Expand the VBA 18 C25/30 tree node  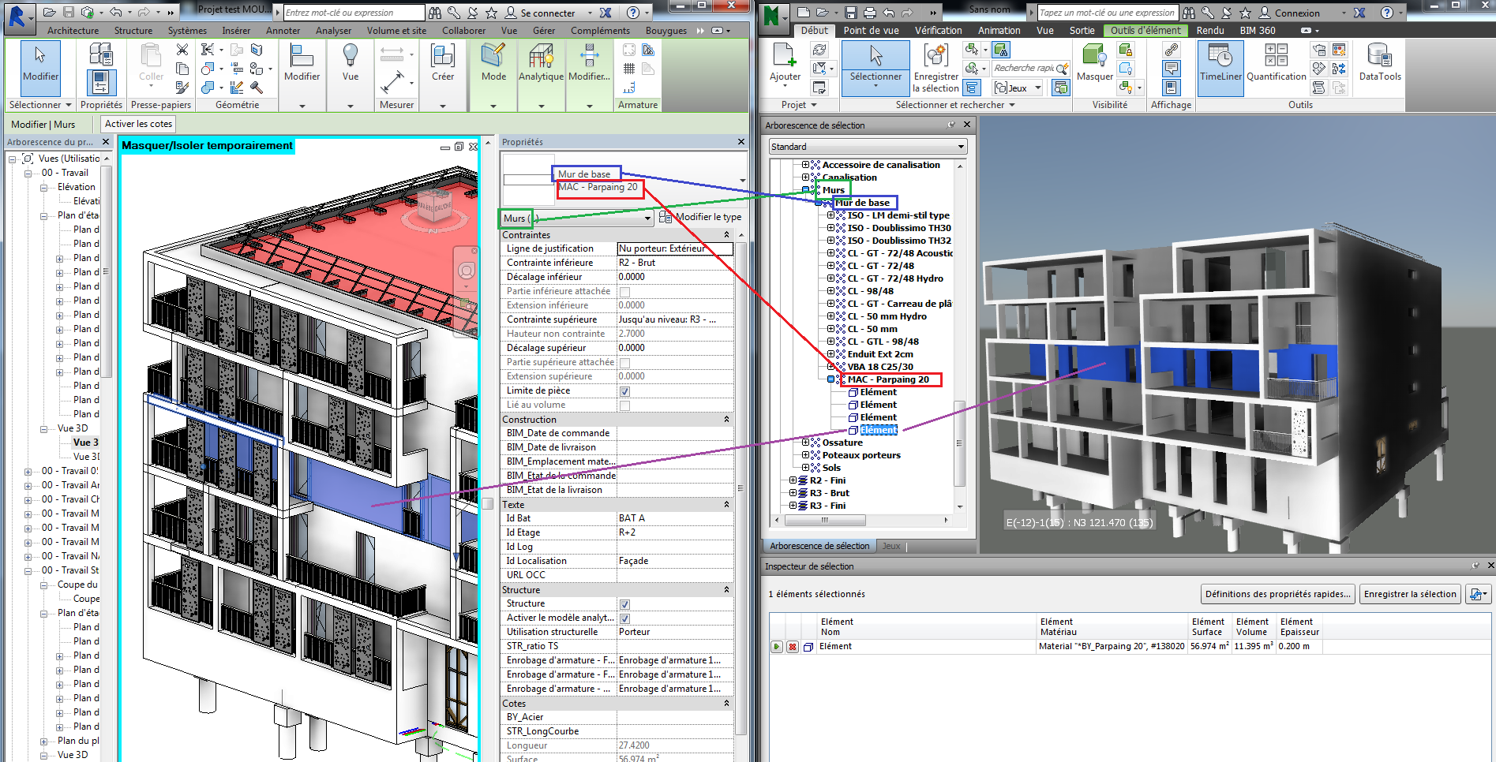click(x=830, y=367)
